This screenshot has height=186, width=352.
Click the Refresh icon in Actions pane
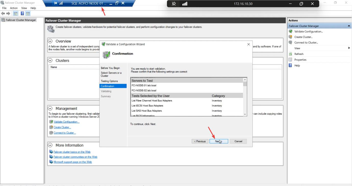(290, 54)
